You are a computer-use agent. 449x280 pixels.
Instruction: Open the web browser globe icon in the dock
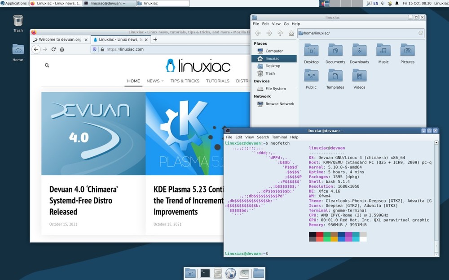(x=230, y=273)
